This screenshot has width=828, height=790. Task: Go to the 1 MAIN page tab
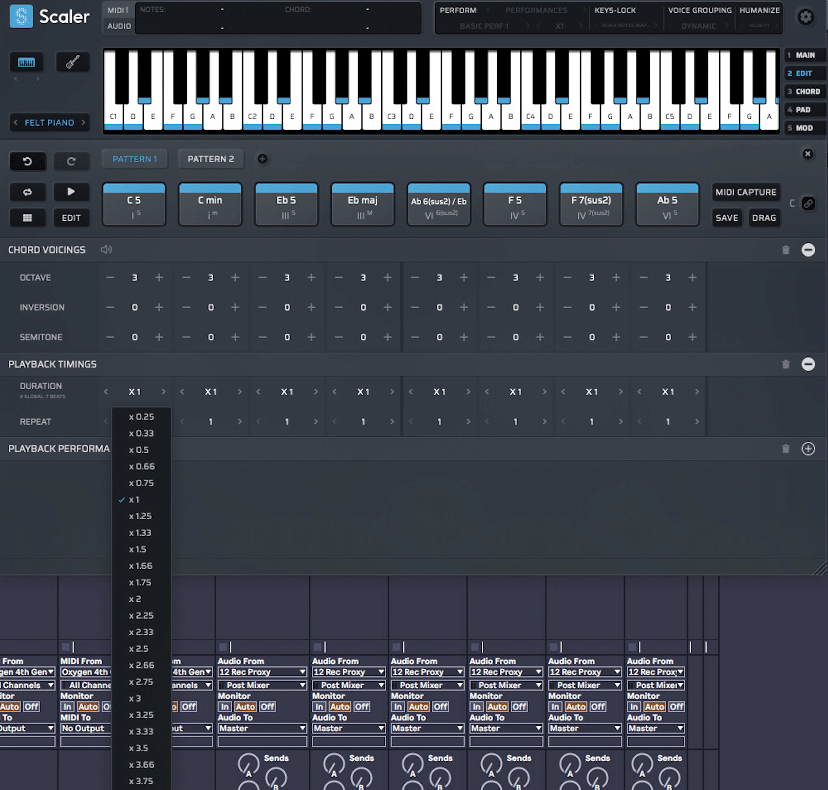tap(804, 55)
